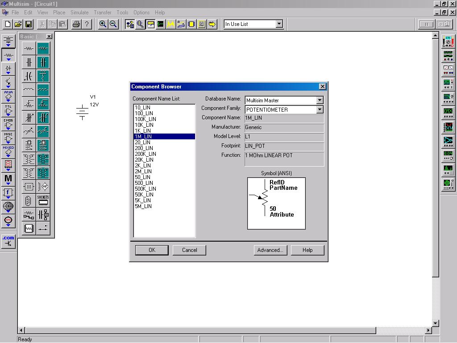Open the Diodes component group
457x343 pixels.
(8, 69)
